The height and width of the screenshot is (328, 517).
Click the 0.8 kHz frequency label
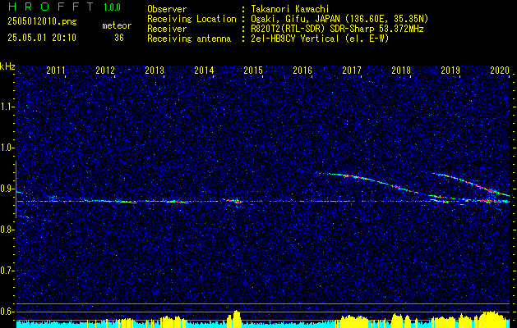7,230
